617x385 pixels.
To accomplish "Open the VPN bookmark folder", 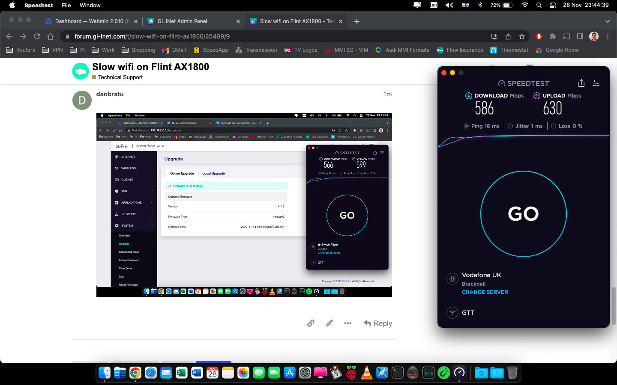I will [x=52, y=50].
